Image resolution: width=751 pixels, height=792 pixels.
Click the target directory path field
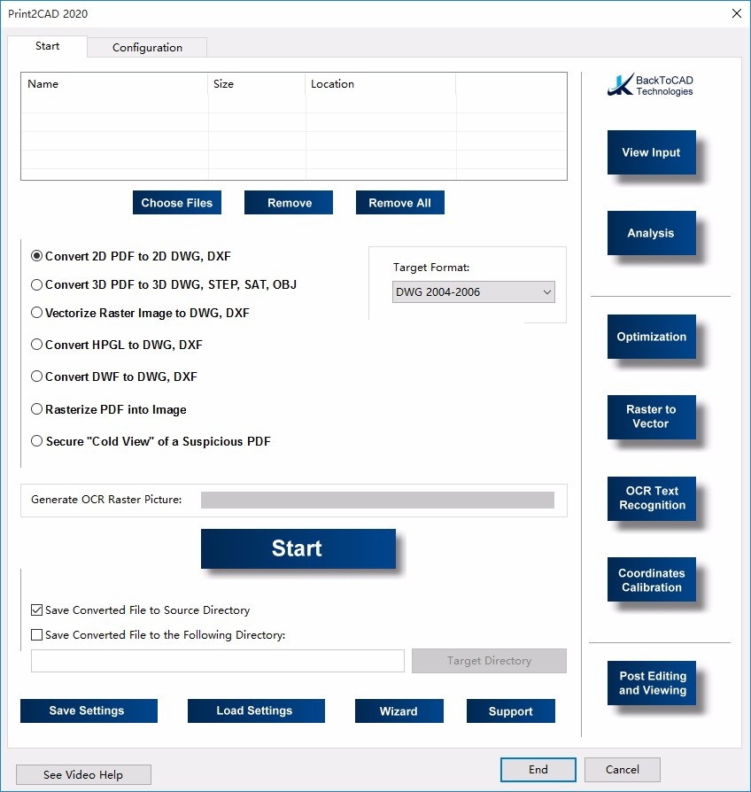click(x=218, y=661)
